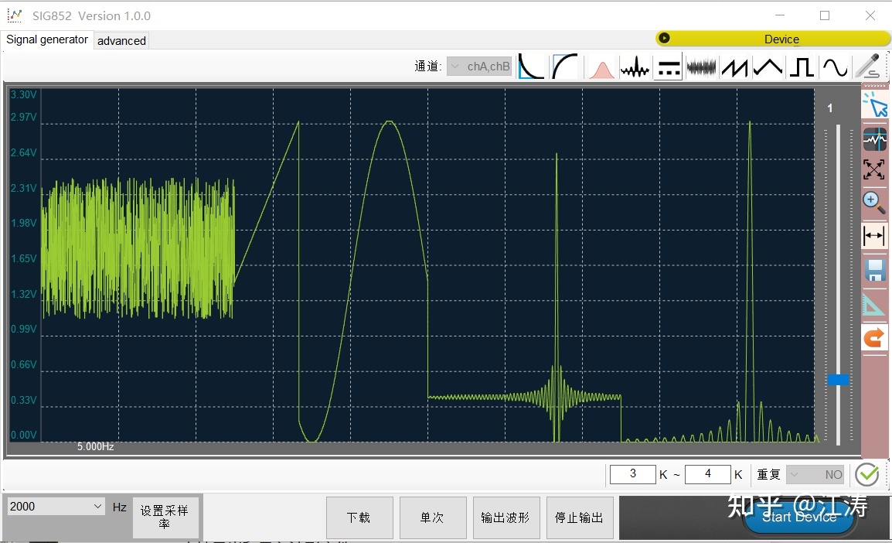Choose the Gaussian pulse waveform icon
This screenshot has width=892, height=543.
click(x=601, y=68)
